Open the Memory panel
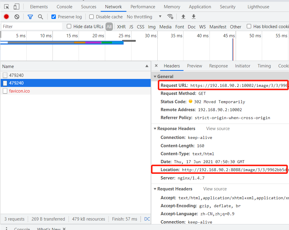 tap(172, 7)
